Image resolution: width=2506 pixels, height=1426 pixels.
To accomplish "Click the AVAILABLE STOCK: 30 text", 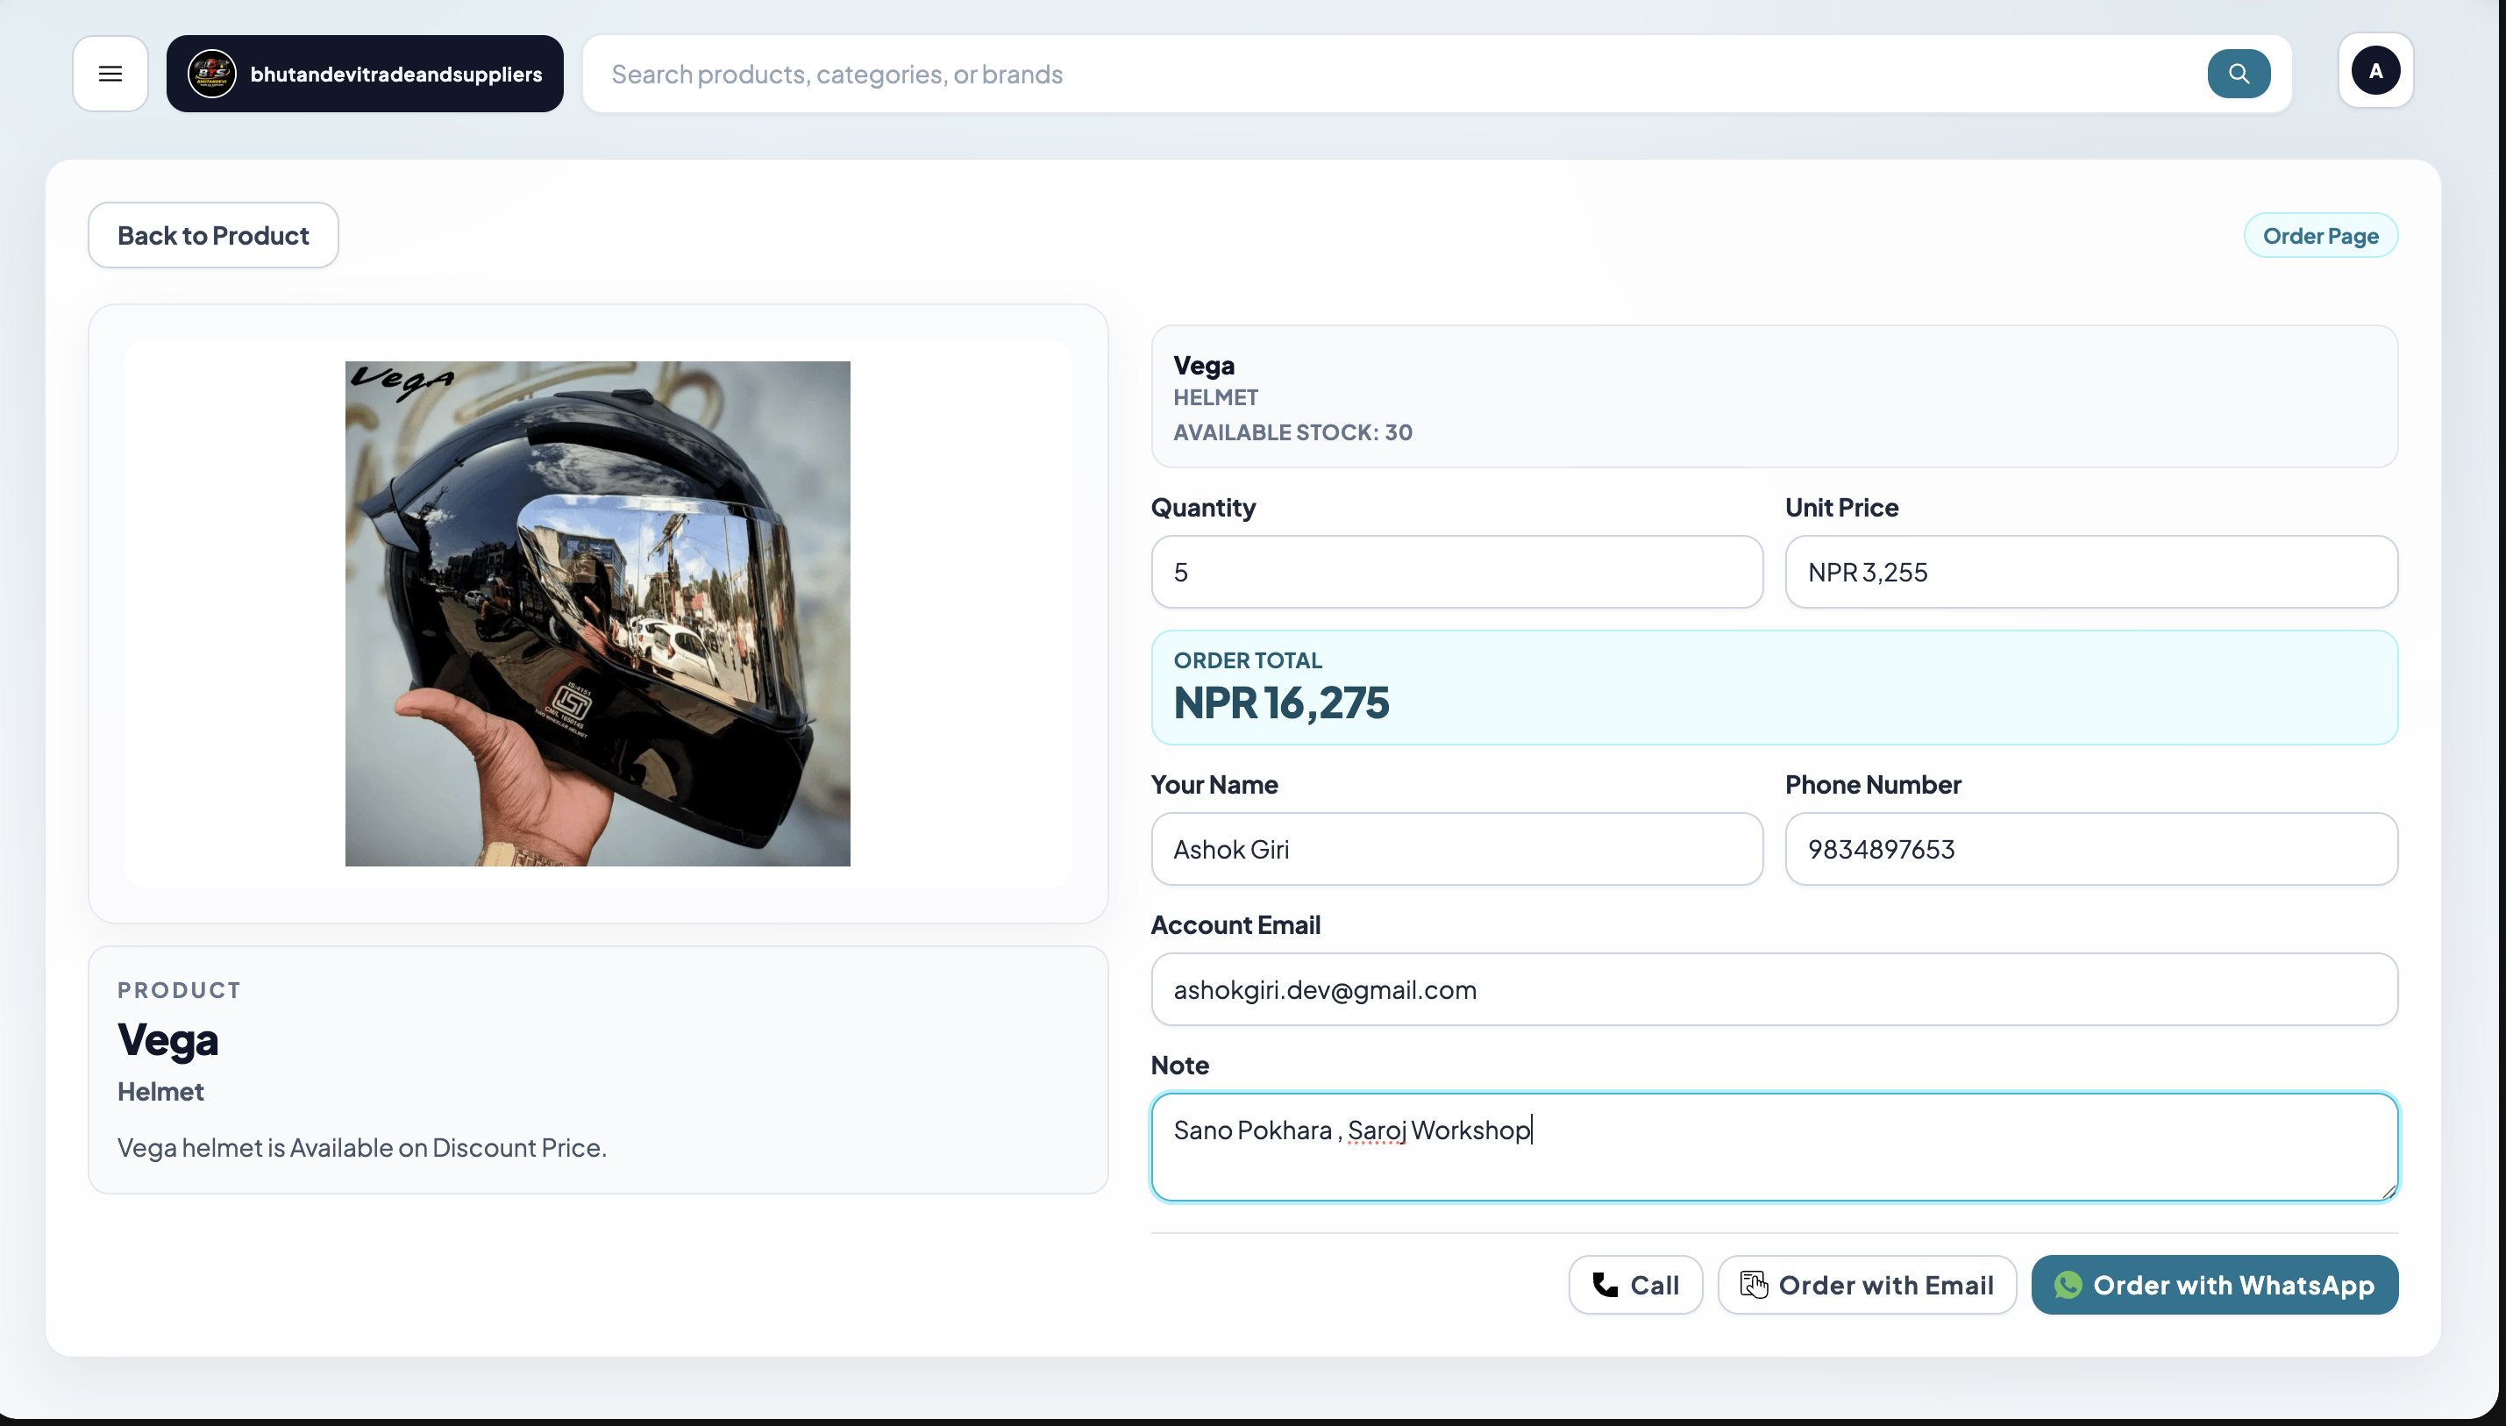I will coord(1293,431).
